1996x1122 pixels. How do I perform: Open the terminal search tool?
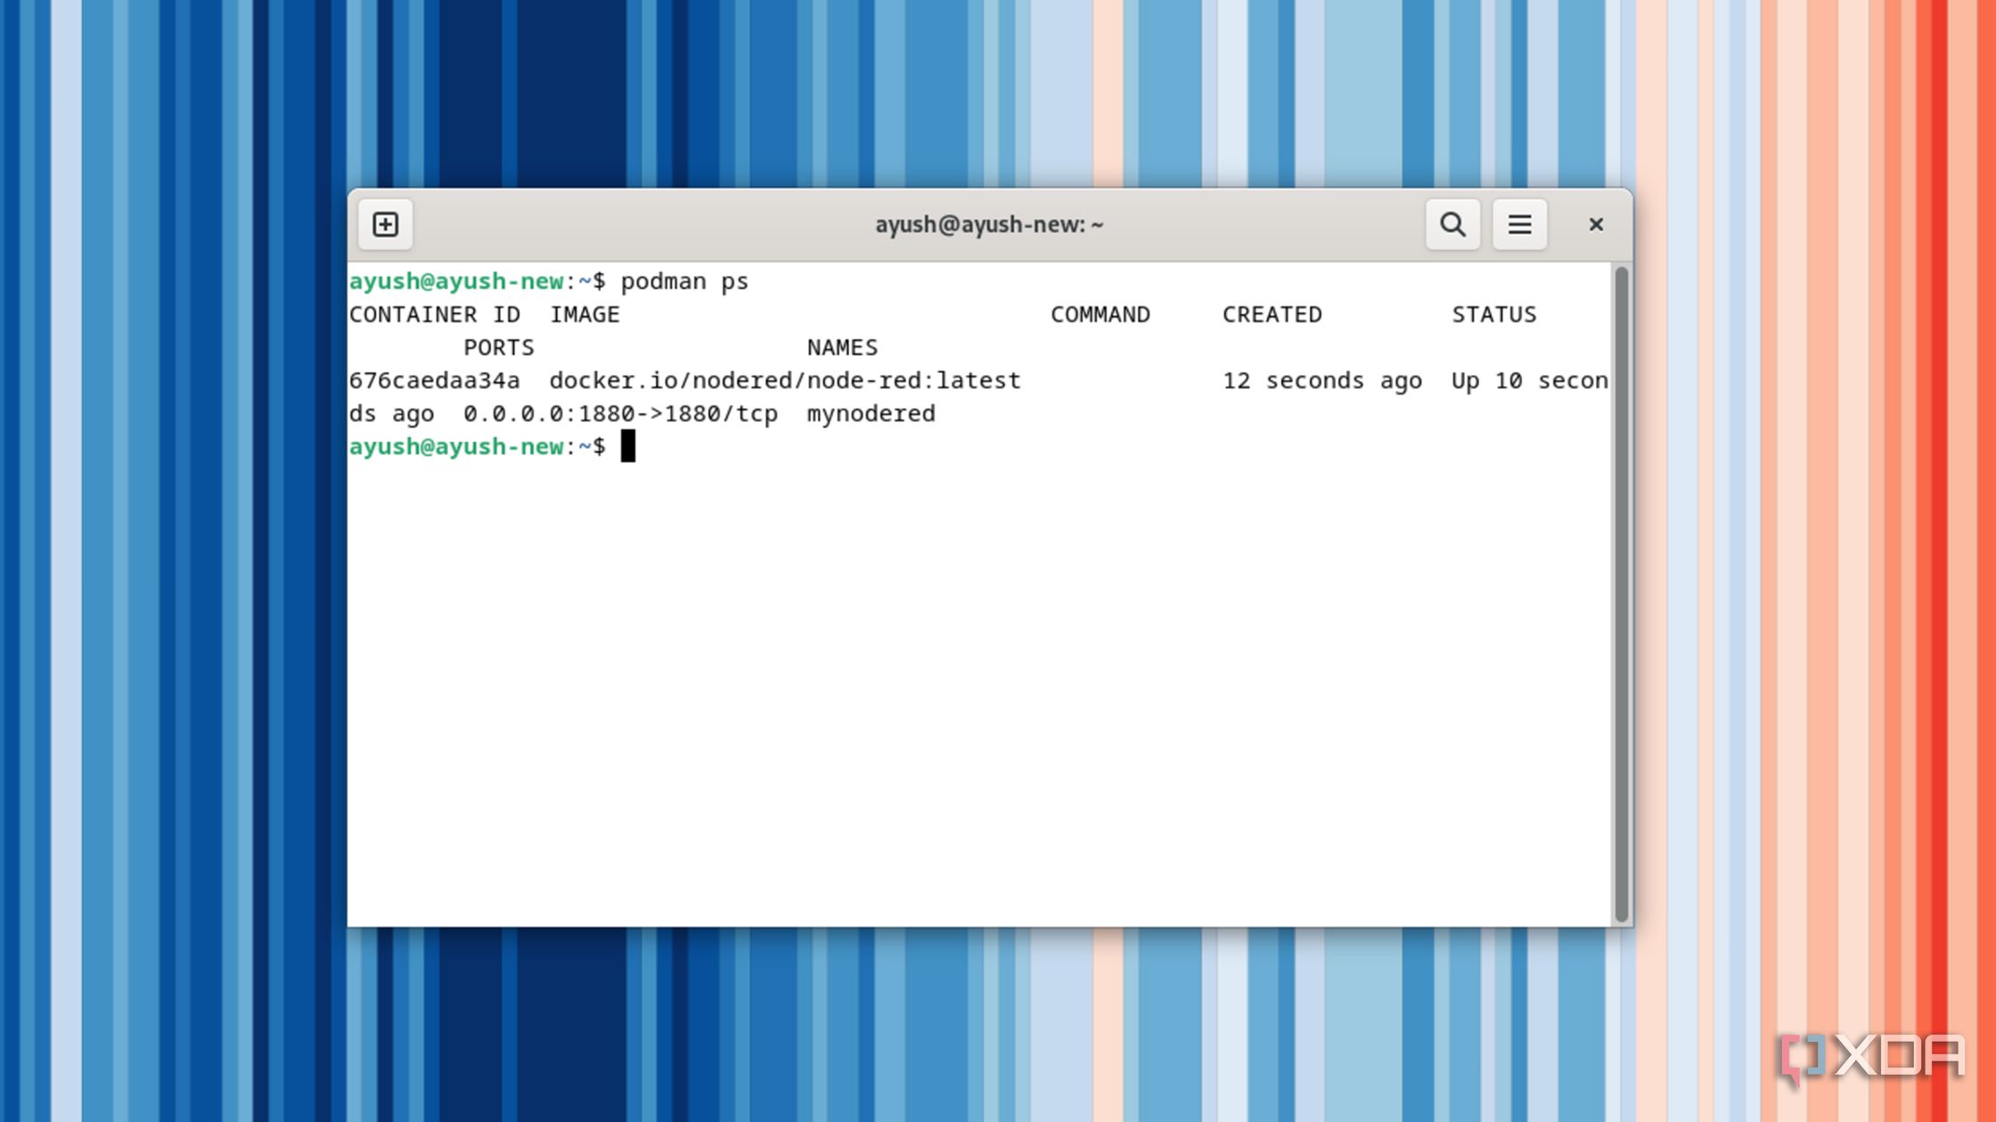(x=1452, y=224)
